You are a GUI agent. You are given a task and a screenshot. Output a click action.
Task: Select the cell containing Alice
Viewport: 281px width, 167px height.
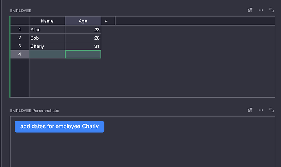47,29
